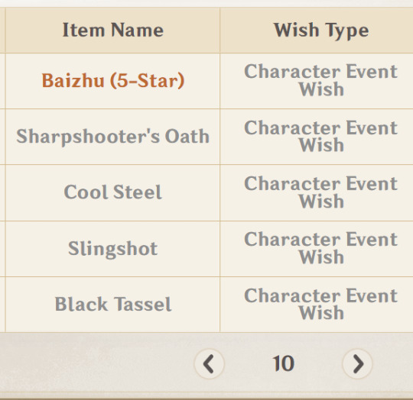Click the empty pagination bar left of the arrows
The image size is (413, 400).
[95, 363]
